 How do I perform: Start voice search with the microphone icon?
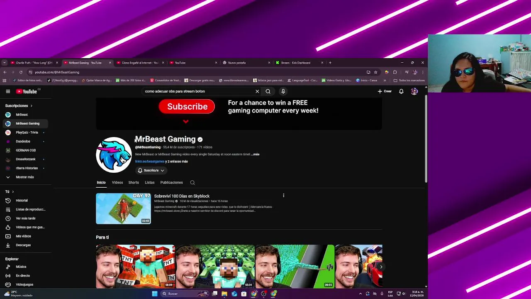click(x=283, y=91)
